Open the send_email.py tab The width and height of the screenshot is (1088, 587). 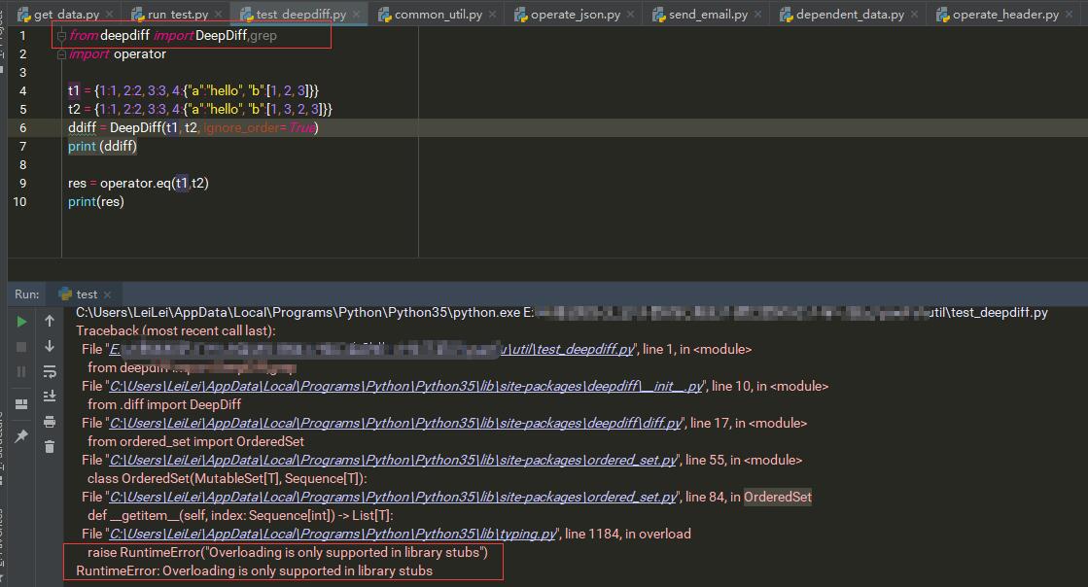click(x=709, y=14)
